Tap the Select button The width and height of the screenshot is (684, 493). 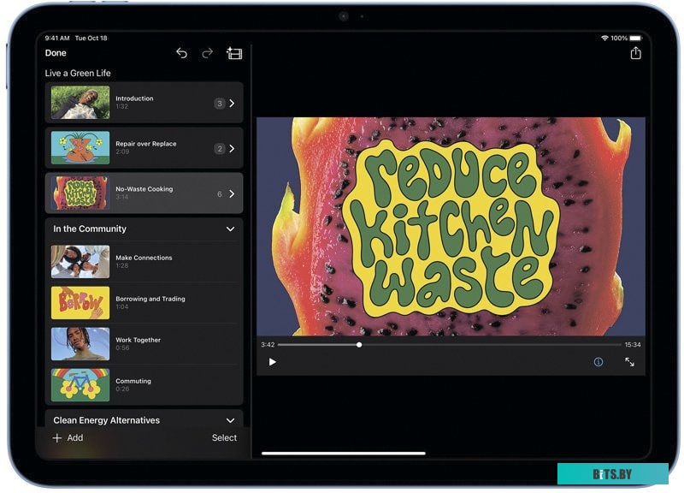click(224, 438)
